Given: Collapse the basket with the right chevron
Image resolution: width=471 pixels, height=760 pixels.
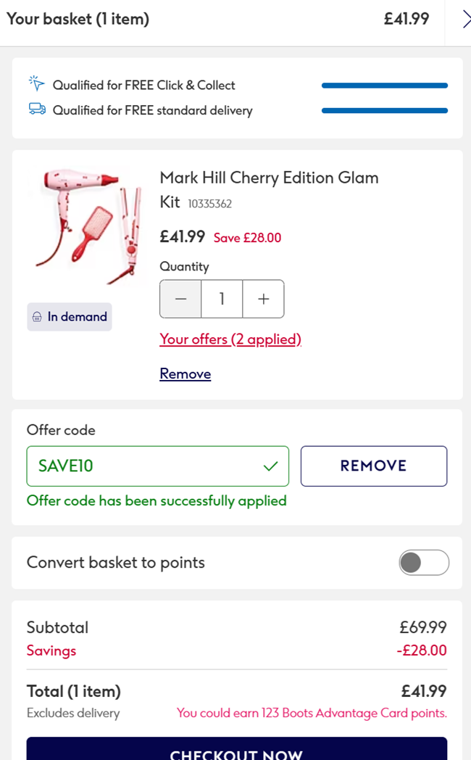Looking at the screenshot, I should tap(466, 20).
